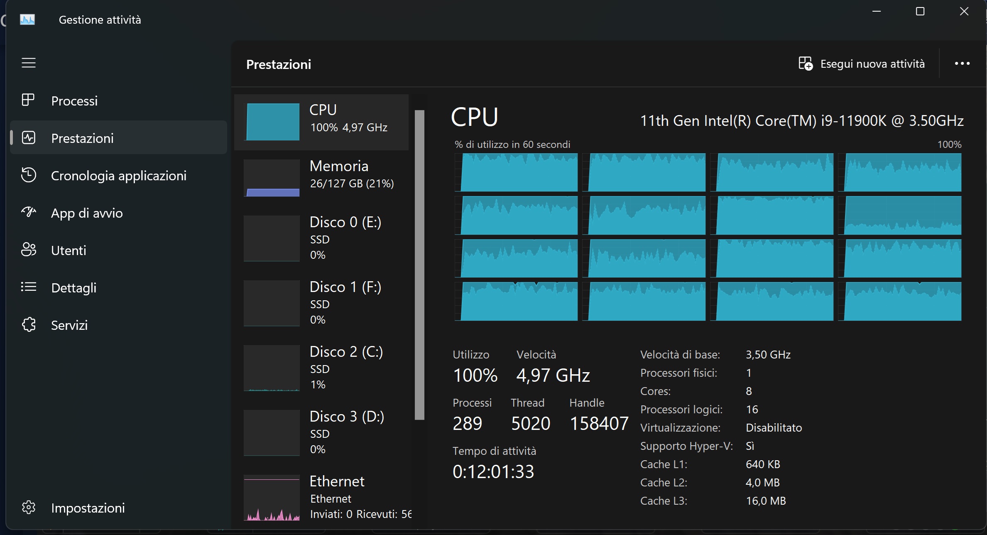Select CPU item in the performance list
The image size is (987, 535).
coord(321,122)
